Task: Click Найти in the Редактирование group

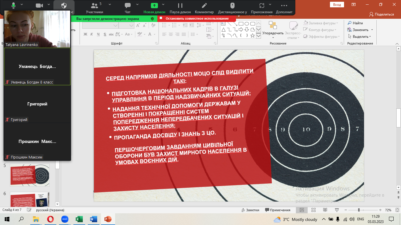Action: (355, 23)
